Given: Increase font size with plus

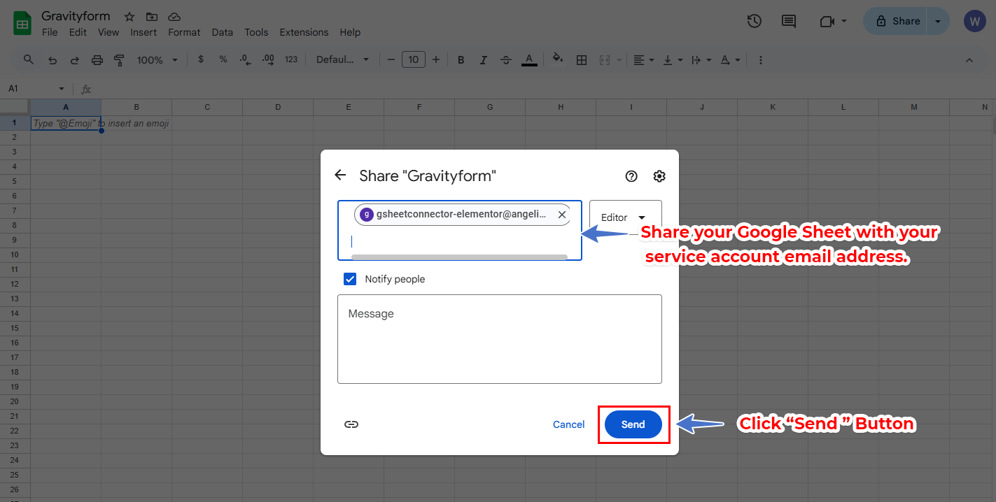Looking at the screenshot, I should coord(436,59).
